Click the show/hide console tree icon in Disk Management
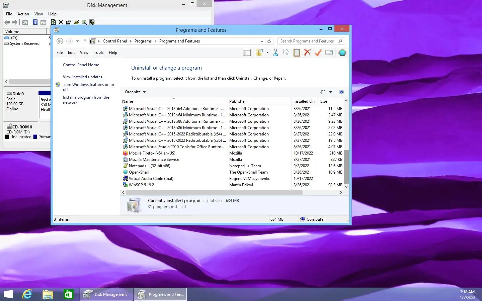 [25, 22]
